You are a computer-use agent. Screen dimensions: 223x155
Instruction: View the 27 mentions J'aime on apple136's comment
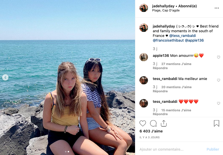click(176, 64)
